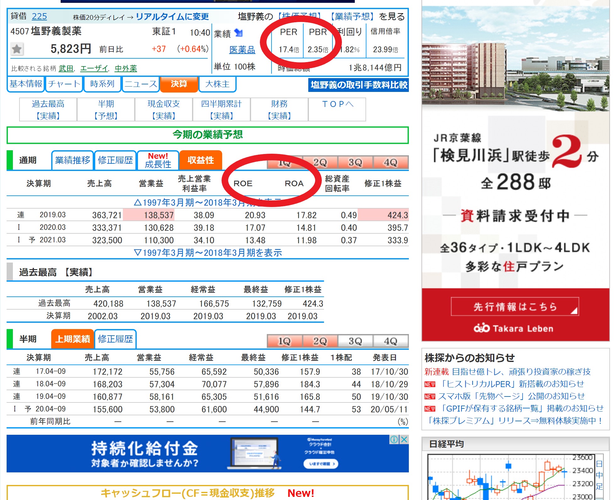
Task: Select 4Q button in 半期 section
Action: 391,341
